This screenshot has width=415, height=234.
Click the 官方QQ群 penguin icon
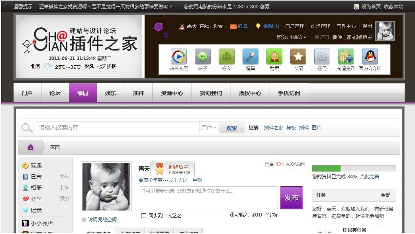[370, 57]
